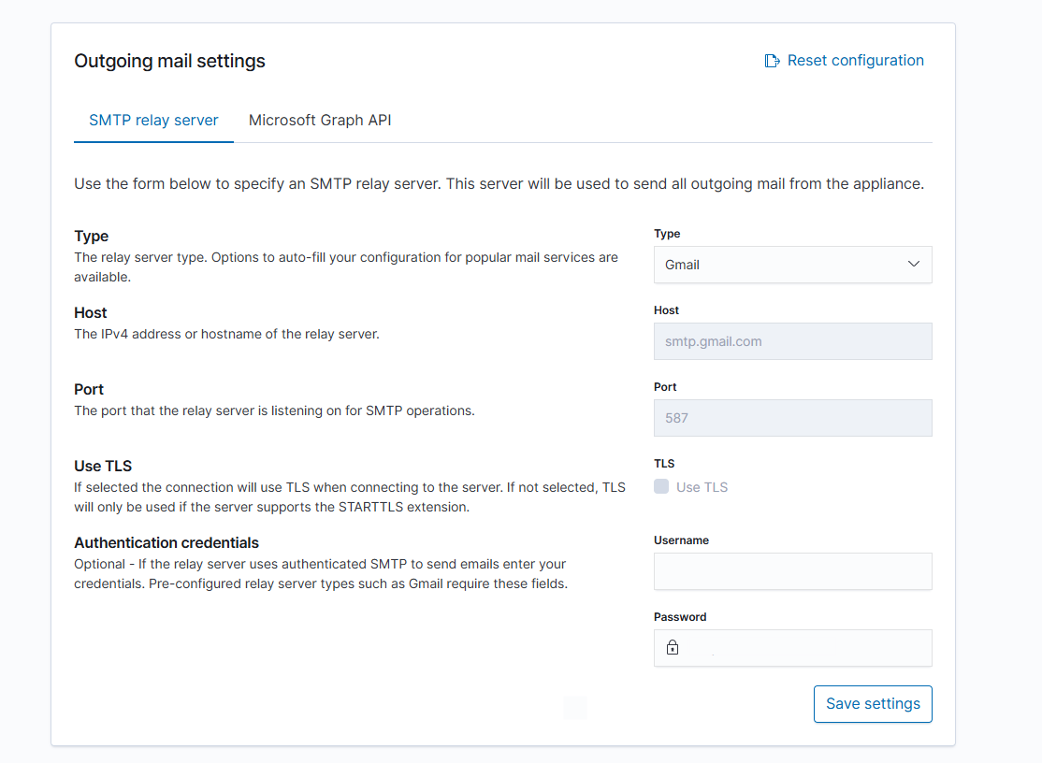The width and height of the screenshot is (1042, 763).
Task: Toggle the Use TLS checkbox
Action: (661, 487)
